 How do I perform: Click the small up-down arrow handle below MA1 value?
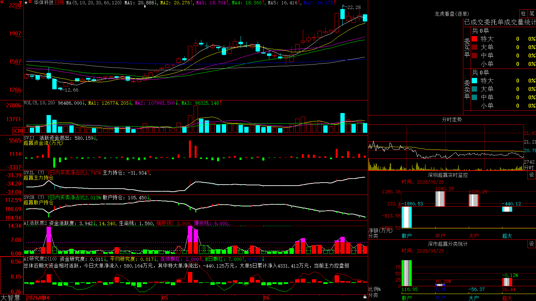pos(145,6)
